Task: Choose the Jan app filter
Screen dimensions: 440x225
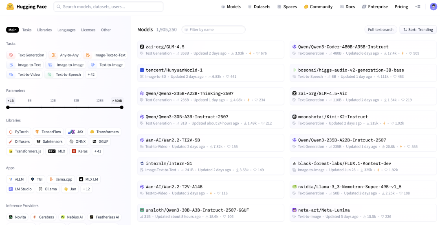Action: [x=70, y=189]
